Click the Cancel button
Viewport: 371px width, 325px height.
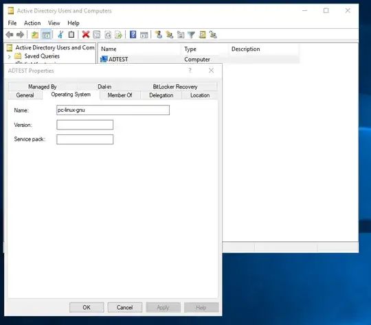pos(124,307)
